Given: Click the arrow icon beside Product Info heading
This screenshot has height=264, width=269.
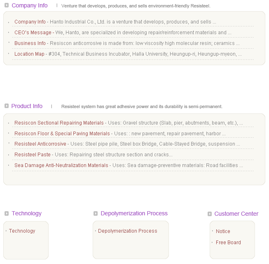Looking at the screenshot, I should click(x=7, y=106).
